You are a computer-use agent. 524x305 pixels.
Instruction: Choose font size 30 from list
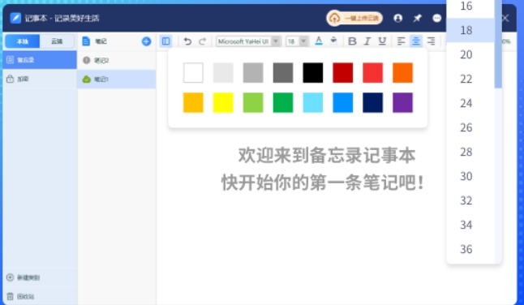[x=470, y=176]
